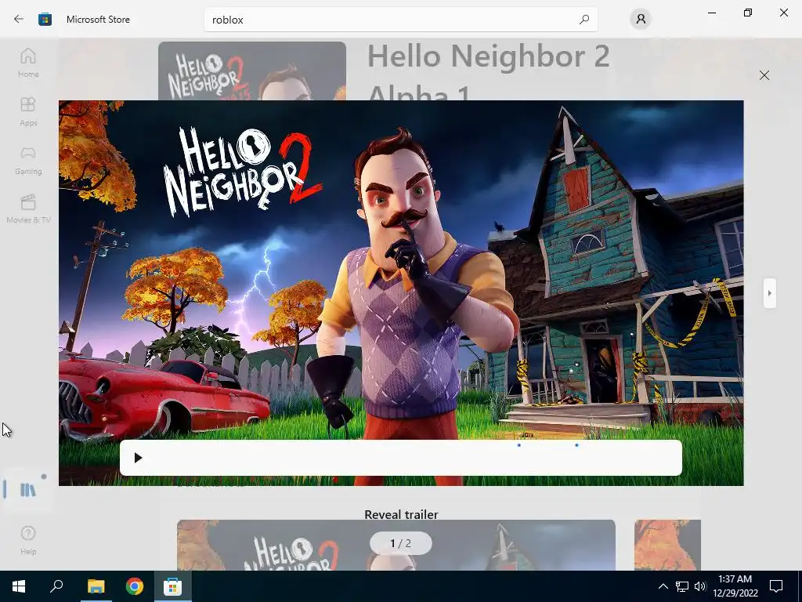This screenshot has width=802, height=602.
Task: Minimize the Microsoft Store window
Action: [711, 13]
